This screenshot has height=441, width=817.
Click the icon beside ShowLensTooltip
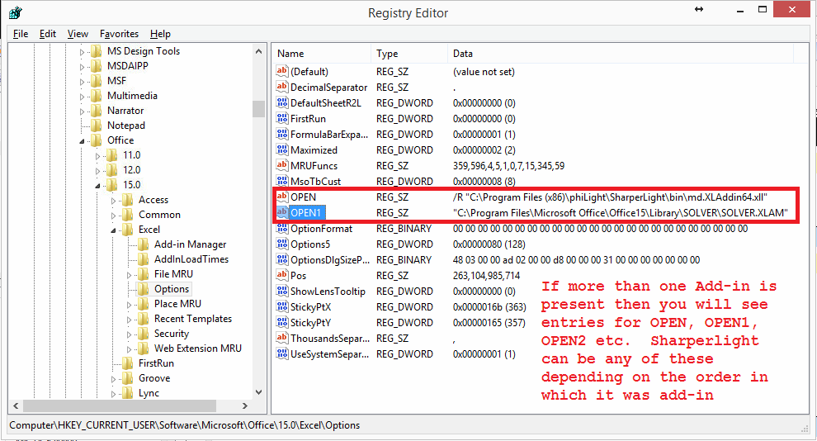[x=282, y=291]
